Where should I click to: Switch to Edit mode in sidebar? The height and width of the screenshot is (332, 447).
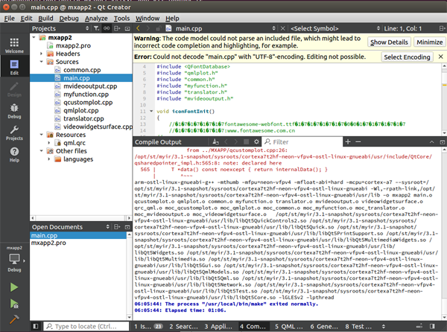(x=14, y=67)
